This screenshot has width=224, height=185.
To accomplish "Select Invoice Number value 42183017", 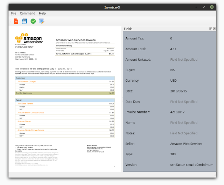I will click(177, 112).
